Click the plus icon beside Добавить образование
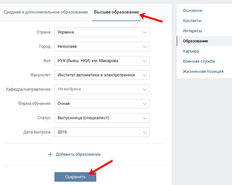Screen dimensions: 232x185 click(50, 154)
